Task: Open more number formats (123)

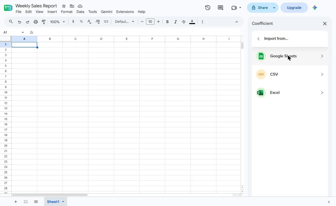Action: click(x=106, y=22)
